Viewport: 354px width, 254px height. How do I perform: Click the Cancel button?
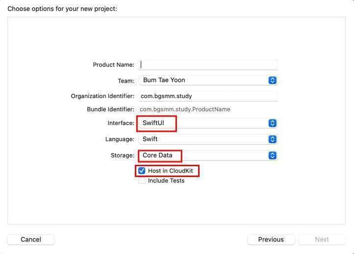(31, 239)
